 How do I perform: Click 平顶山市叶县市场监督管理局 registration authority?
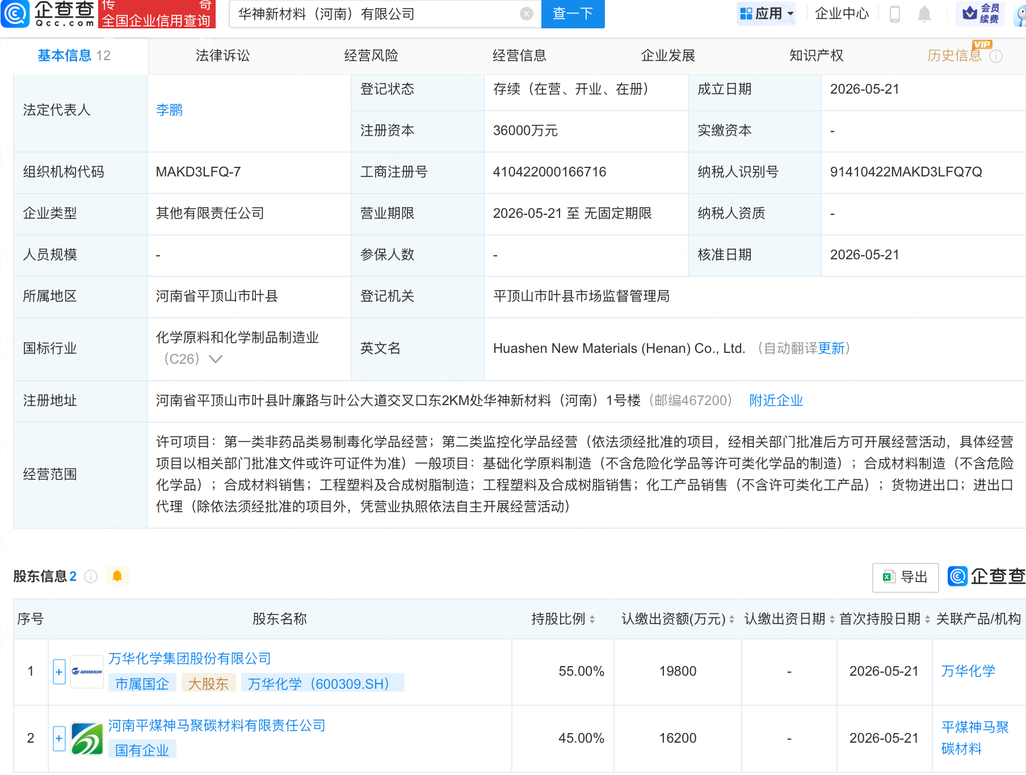click(581, 296)
